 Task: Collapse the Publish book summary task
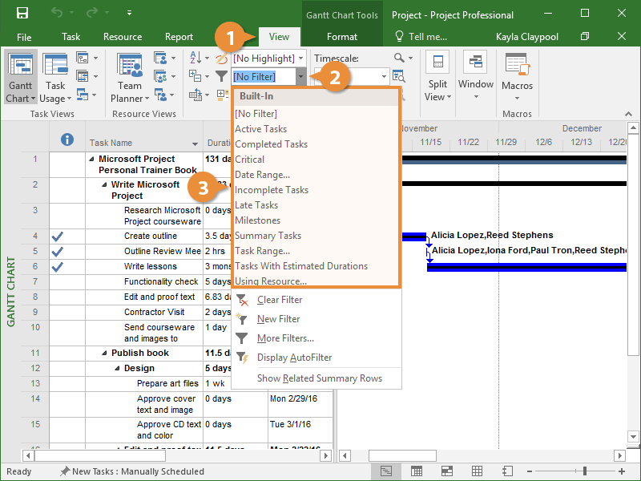[x=105, y=353]
